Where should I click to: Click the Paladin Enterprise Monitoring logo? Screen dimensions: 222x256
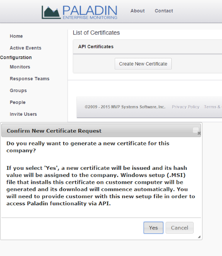pos(79,12)
